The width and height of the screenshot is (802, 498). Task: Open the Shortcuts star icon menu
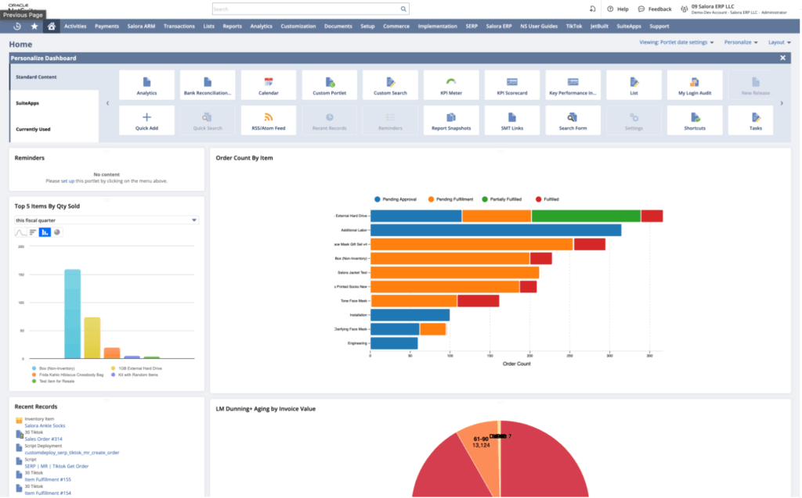pos(34,26)
